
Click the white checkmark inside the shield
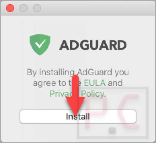coord(40,44)
